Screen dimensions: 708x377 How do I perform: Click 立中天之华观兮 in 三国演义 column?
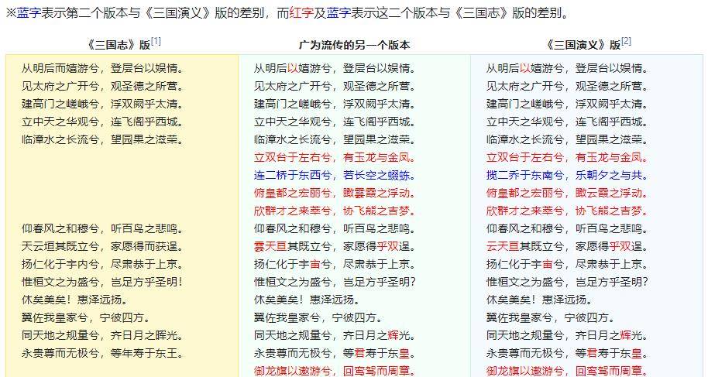525,122
